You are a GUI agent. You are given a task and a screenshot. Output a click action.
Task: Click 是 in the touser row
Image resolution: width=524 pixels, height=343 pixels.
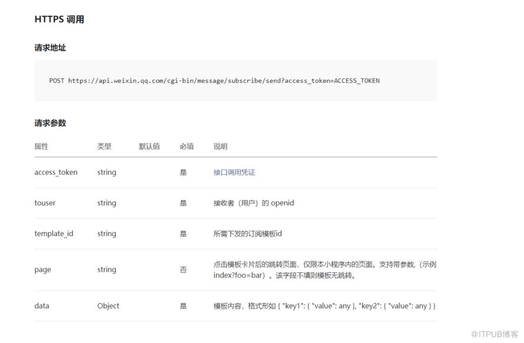183,203
